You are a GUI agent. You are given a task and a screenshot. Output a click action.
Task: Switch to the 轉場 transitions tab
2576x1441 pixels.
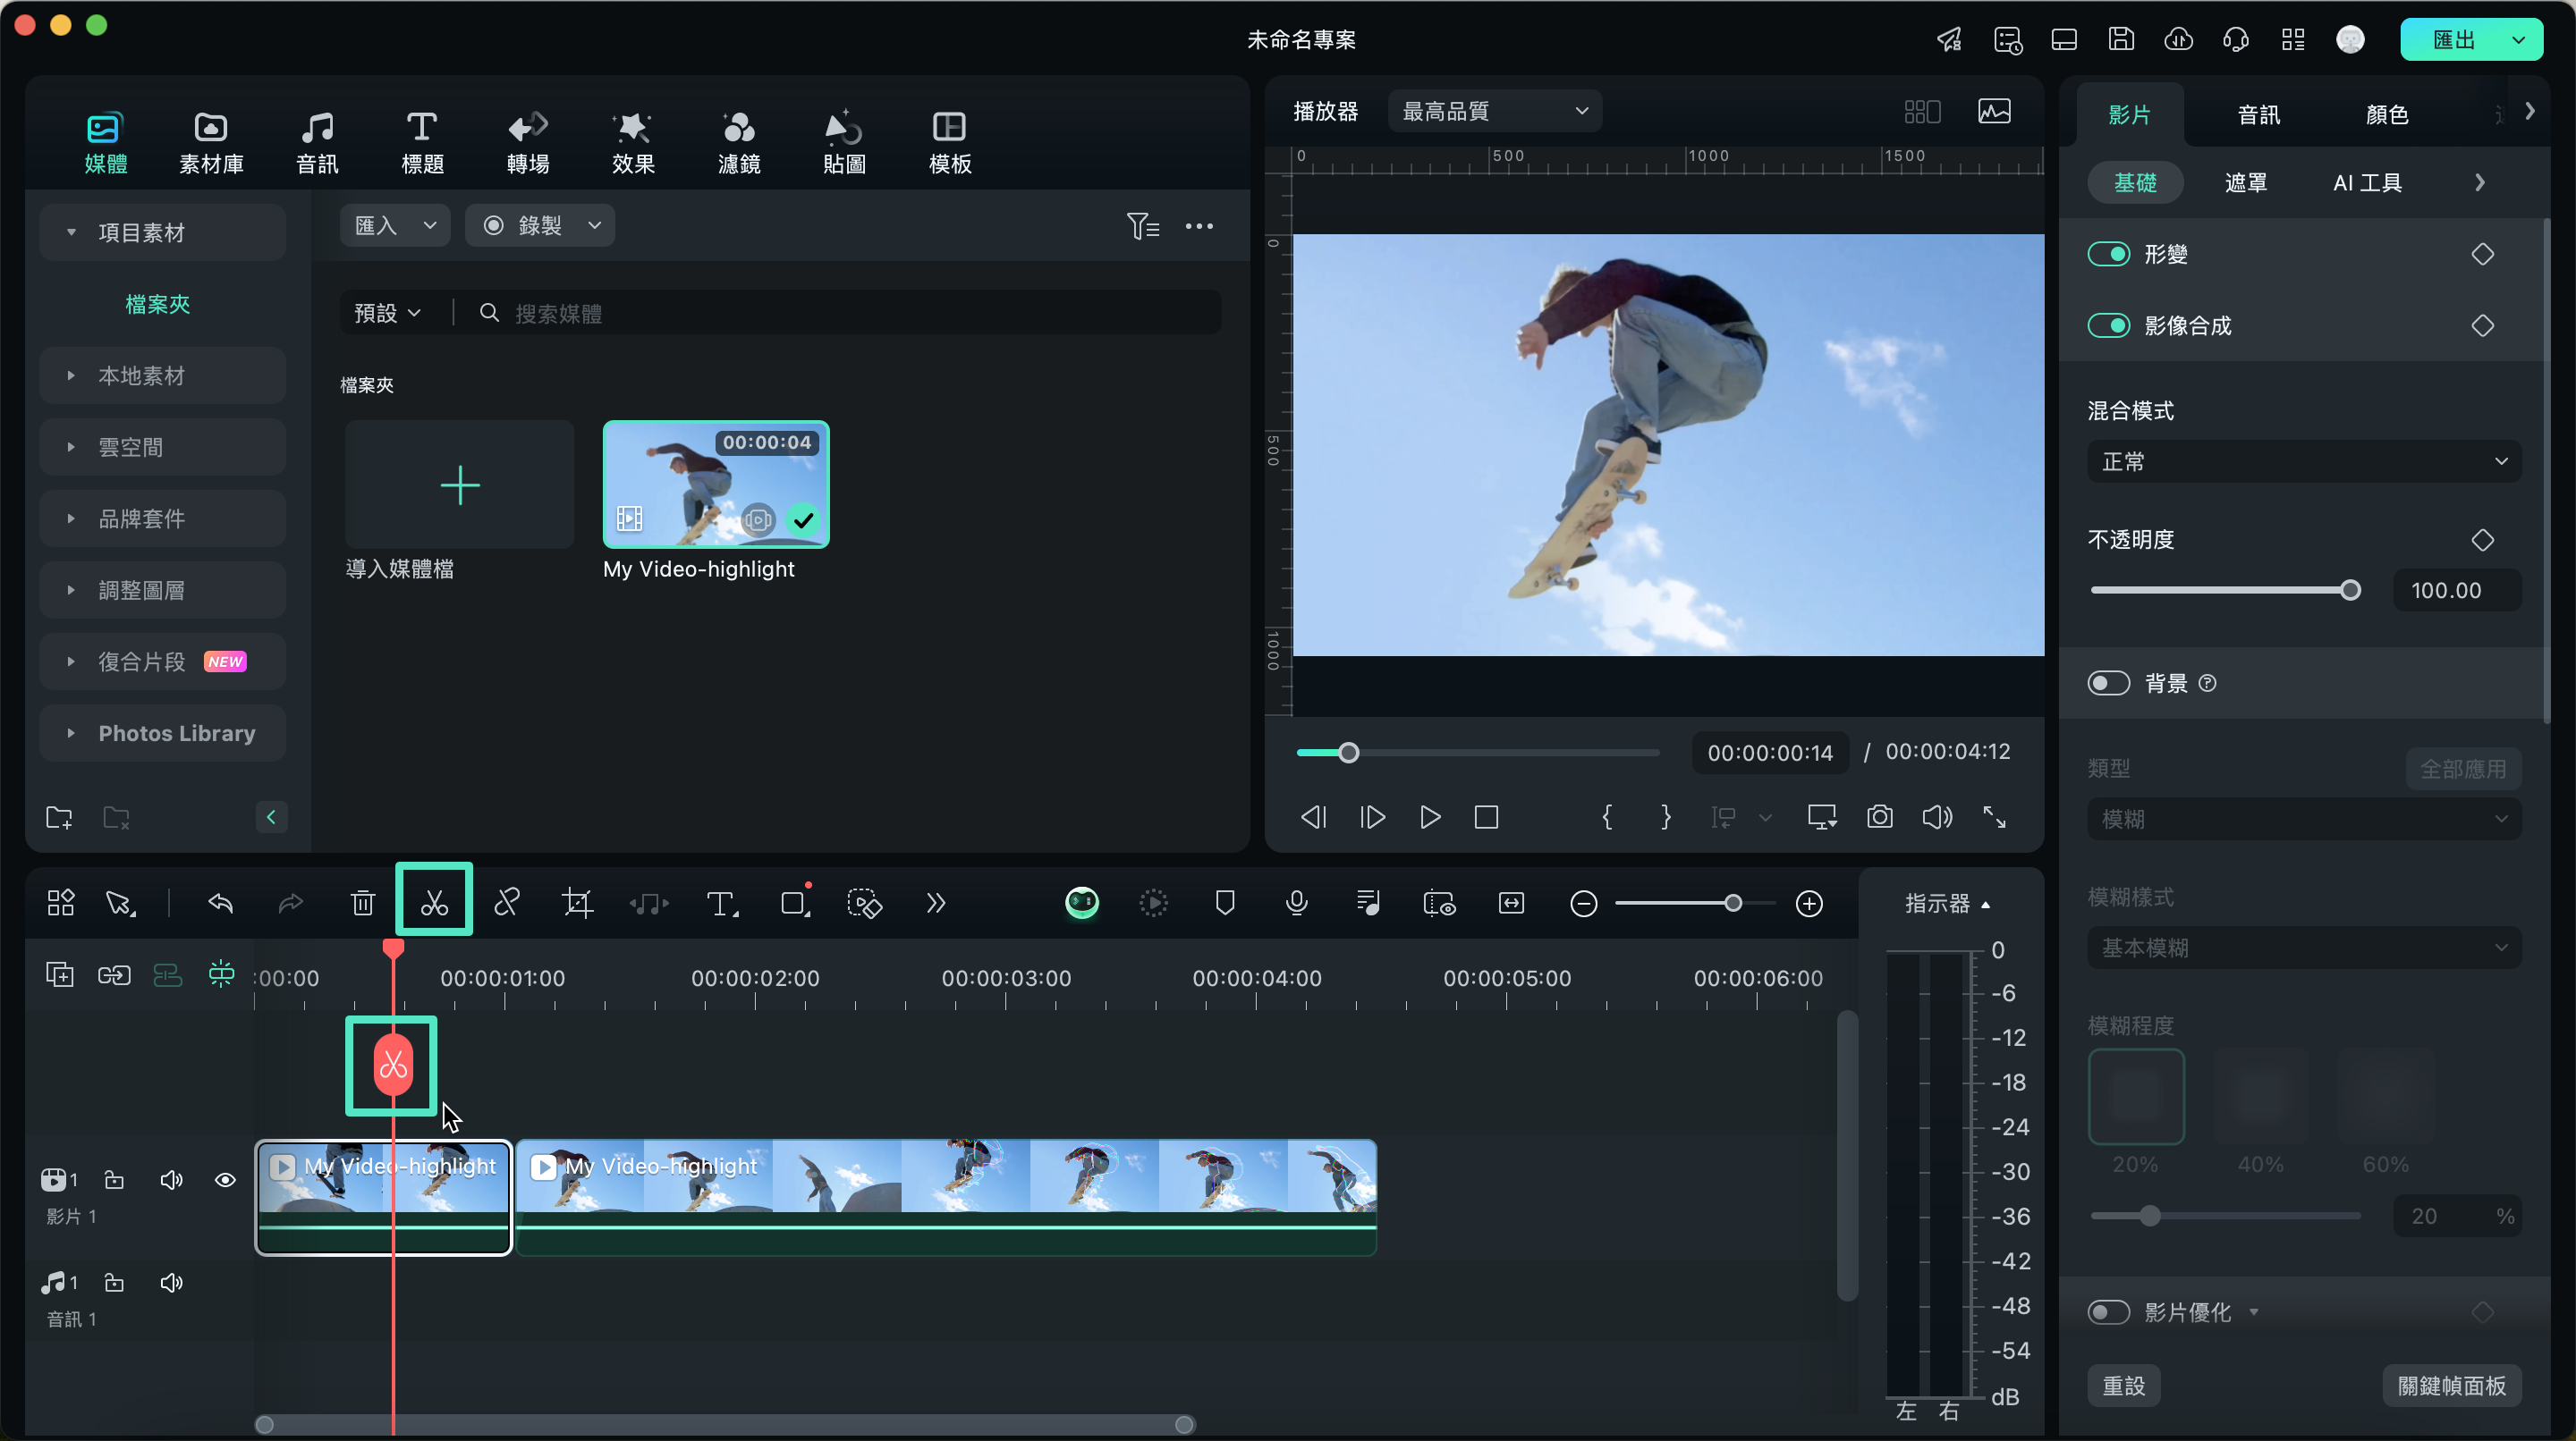tap(528, 144)
